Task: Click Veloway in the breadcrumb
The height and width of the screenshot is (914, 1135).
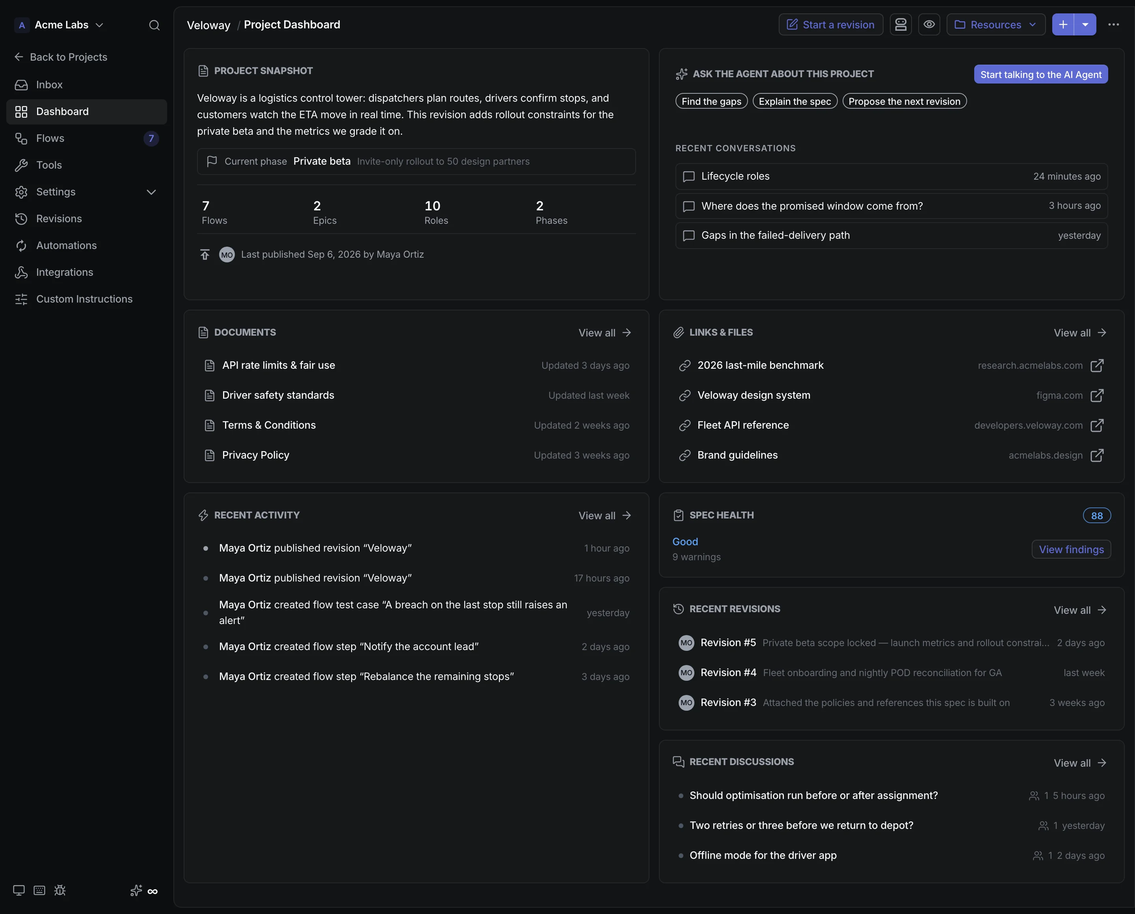Action: tap(208, 25)
